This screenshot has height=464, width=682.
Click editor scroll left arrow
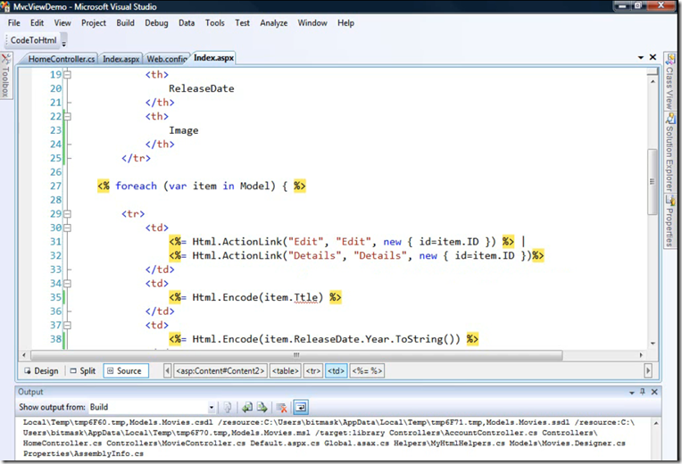[24, 355]
